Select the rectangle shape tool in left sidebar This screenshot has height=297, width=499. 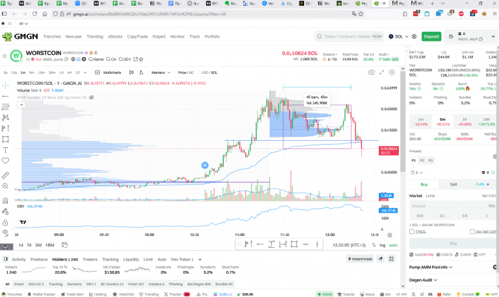click(x=5, y=139)
